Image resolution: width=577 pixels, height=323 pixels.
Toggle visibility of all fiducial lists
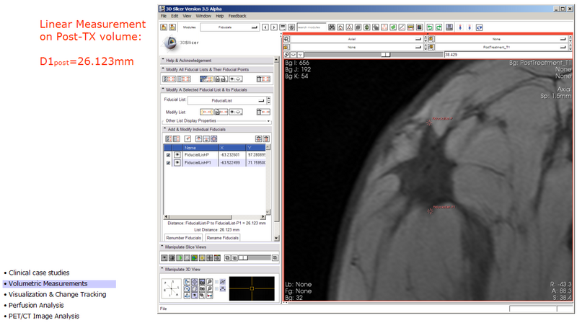tap(236, 79)
